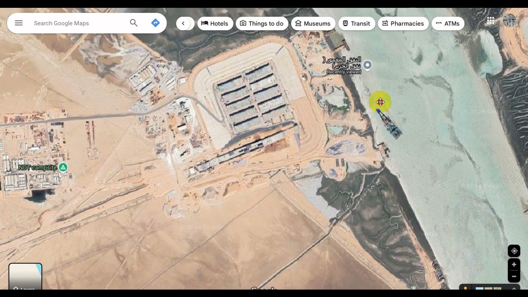The image size is (528, 297).
Task: Open the Google apps grid
Action: coord(490,21)
